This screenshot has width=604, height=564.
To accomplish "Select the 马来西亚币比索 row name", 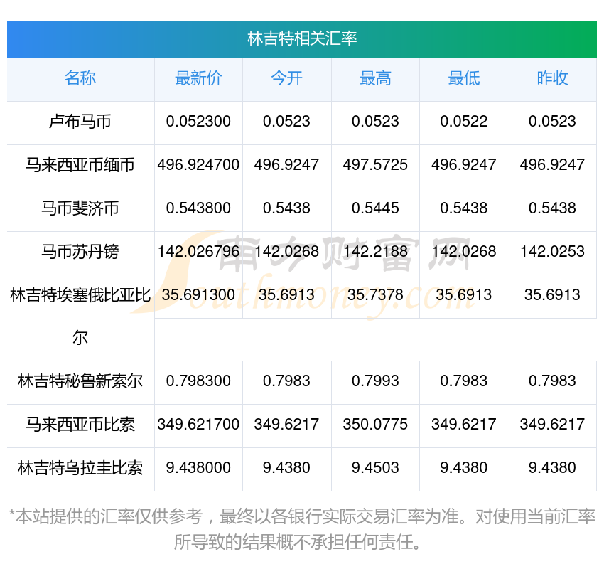I will 80,425.
